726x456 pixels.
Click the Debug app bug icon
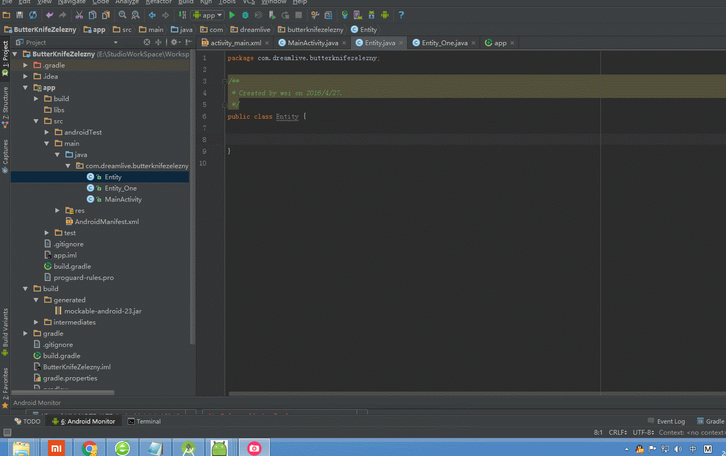coord(245,15)
